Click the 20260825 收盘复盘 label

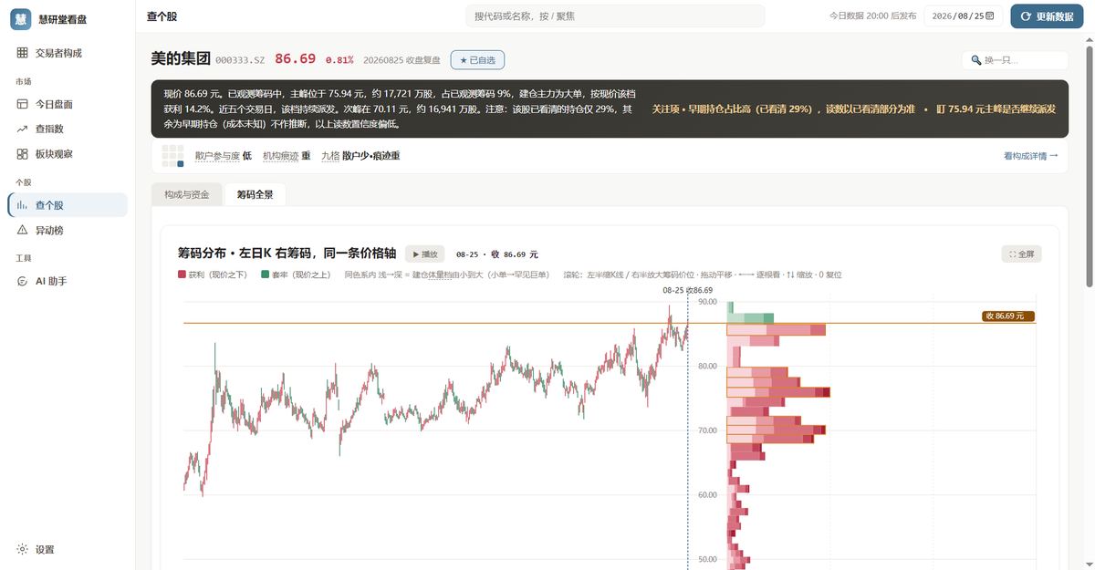[x=401, y=60]
